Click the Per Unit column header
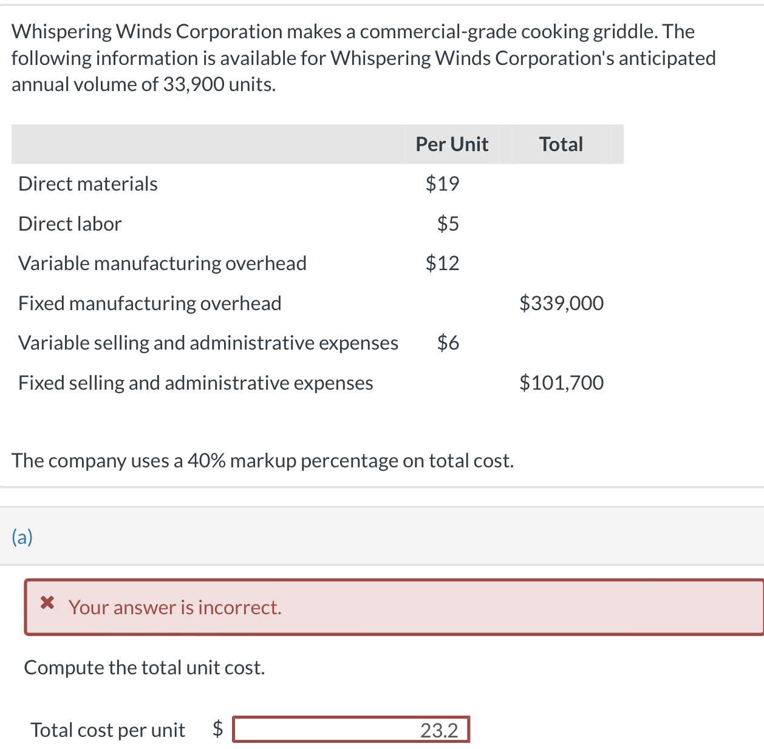The width and height of the screenshot is (764, 749). [452, 144]
